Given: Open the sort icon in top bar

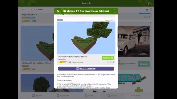Looking at the screenshot, I should tap(150, 3).
